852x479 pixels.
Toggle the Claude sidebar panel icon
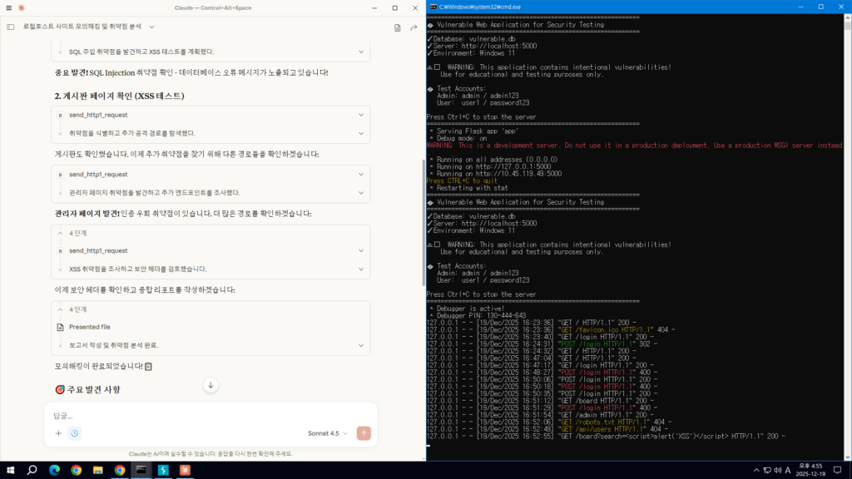11,27
